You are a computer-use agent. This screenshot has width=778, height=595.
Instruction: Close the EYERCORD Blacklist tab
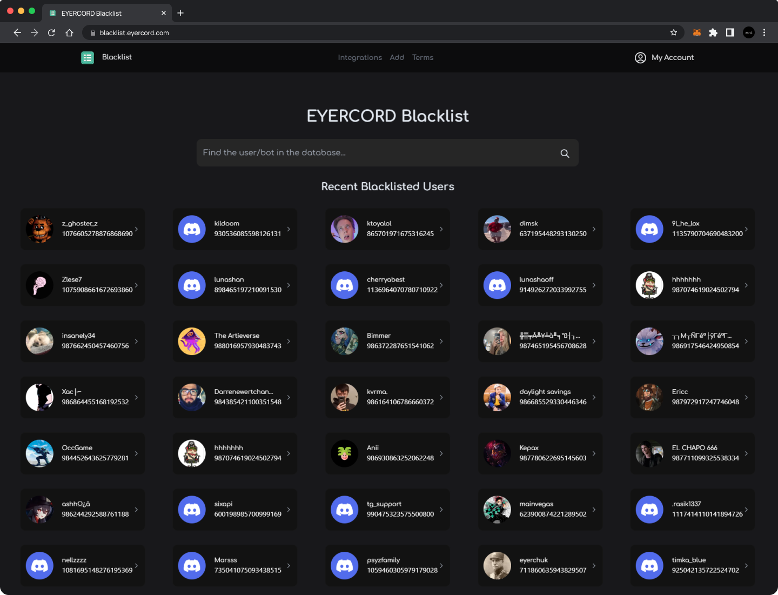coord(163,13)
